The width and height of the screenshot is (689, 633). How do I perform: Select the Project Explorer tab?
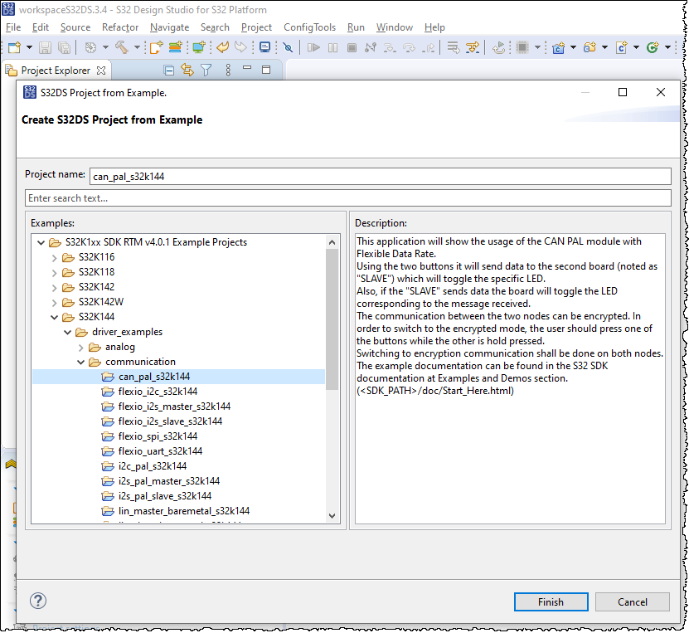tap(56, 71)
